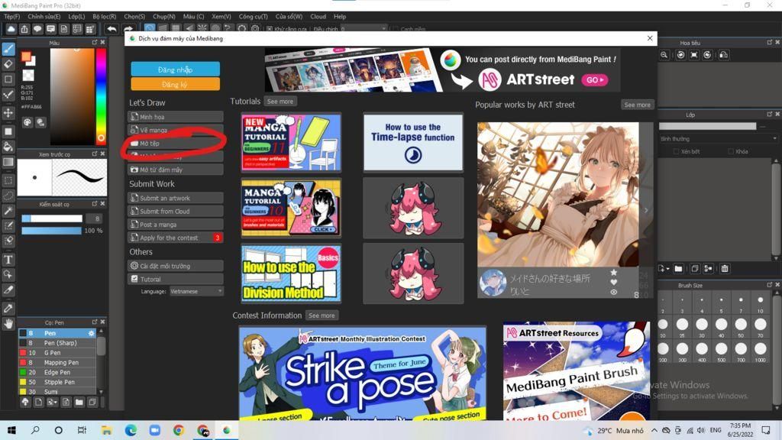
Task: Open the Bộ lọc(R) menu
Action: [x=104, y=17]
